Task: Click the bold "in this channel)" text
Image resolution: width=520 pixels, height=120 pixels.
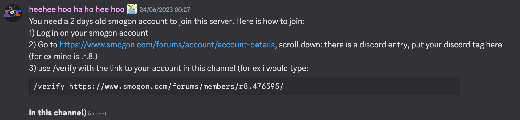Action: [58, 113]
